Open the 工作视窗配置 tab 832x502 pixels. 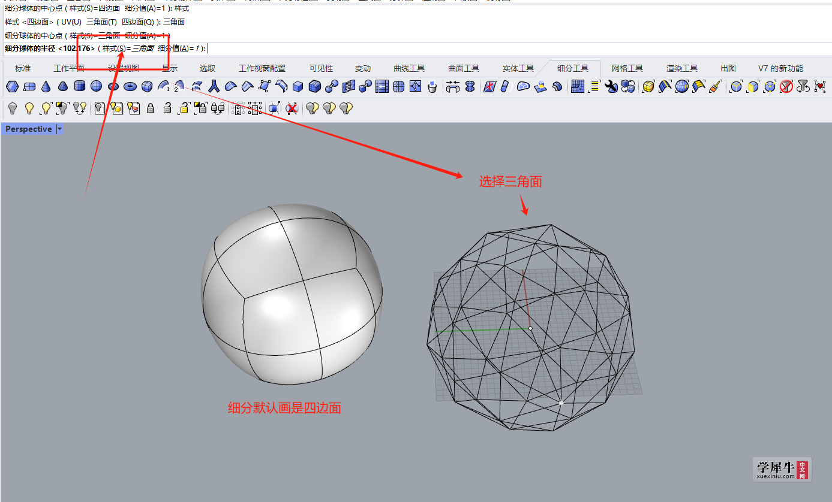[262, 68]
